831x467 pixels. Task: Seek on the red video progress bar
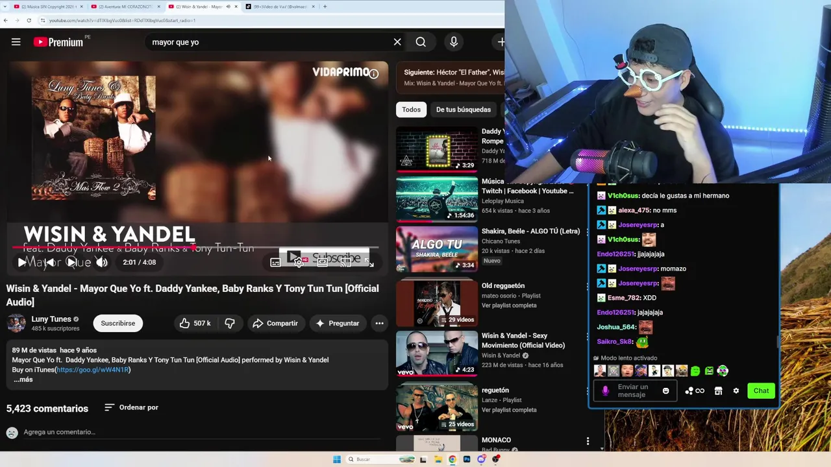click(x=195, y=247)
